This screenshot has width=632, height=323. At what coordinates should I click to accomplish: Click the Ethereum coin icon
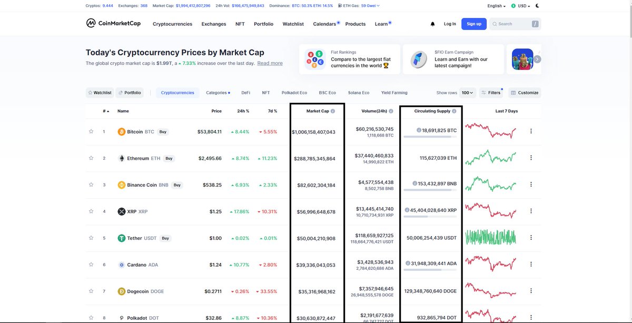coord(122,158)
